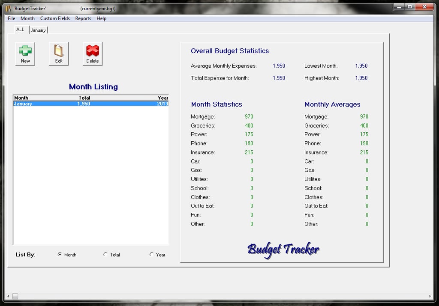The height and width of the screenshot is (306, 439).
Task: Click the Highest Month value 1,950
Action: click(361, 78)
